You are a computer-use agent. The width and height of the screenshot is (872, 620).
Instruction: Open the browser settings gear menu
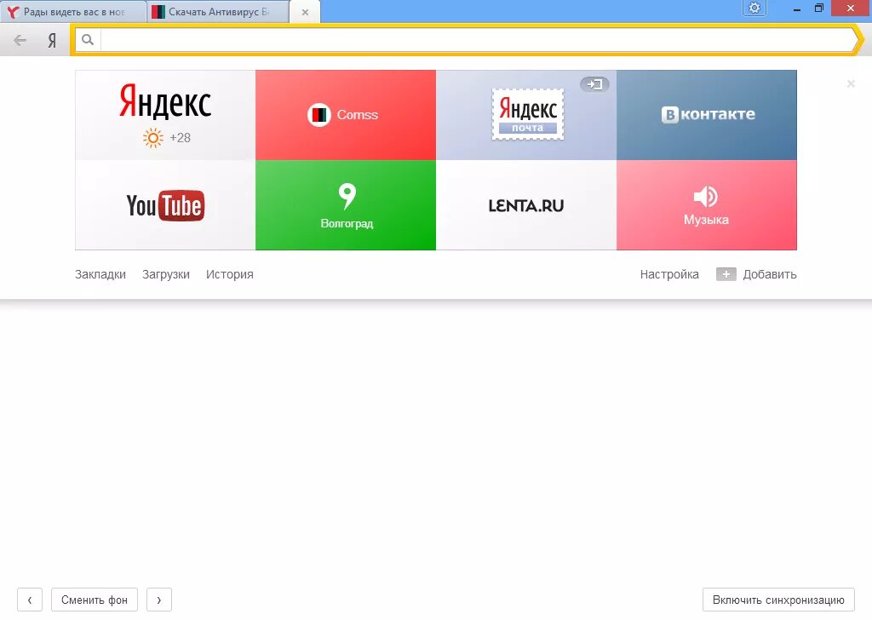point(754,8)
